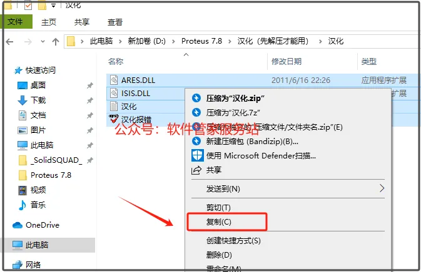The width and height of the screenshot is (421, 272).
Task: Click 汉化（先解压才能用）breadcrumb segment
Action: 273,41
